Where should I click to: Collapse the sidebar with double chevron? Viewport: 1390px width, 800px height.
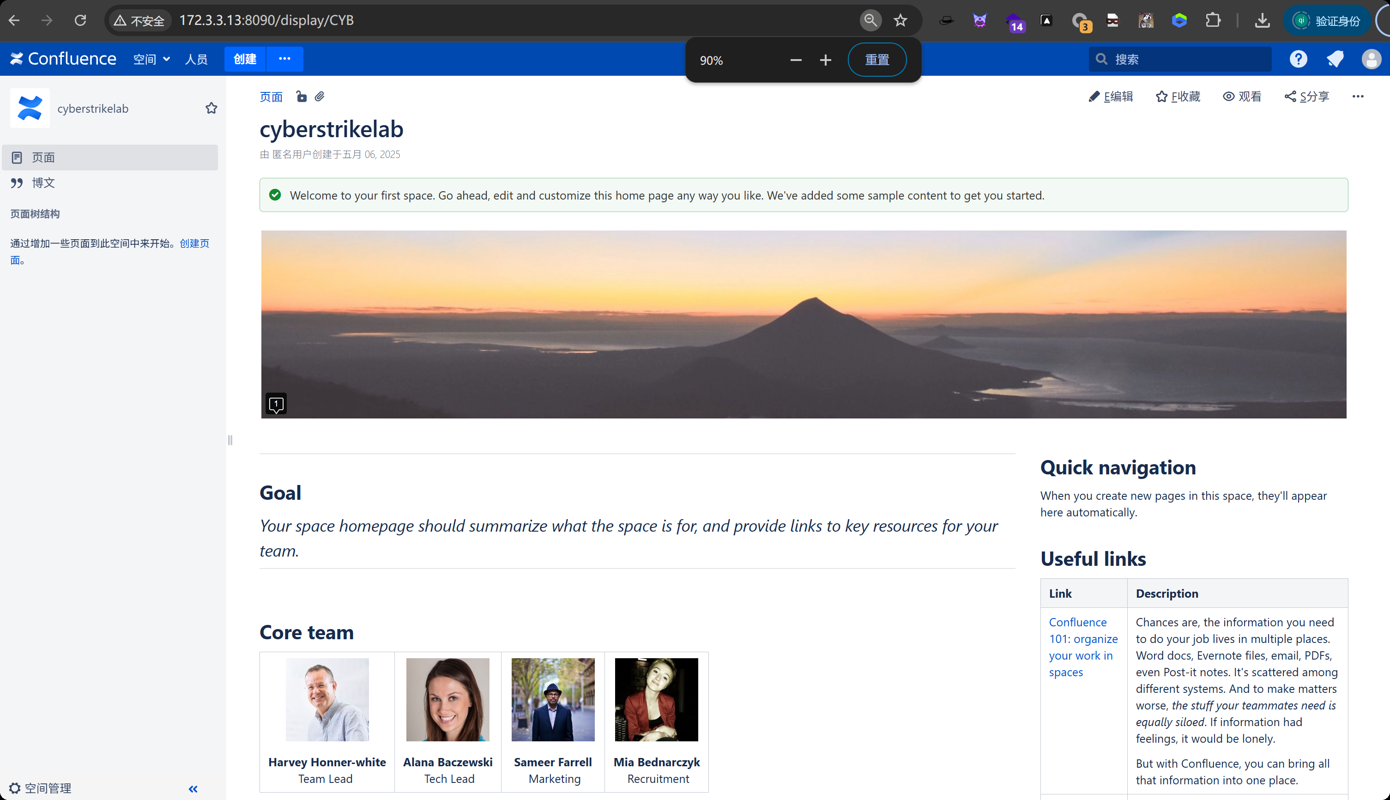193,789
